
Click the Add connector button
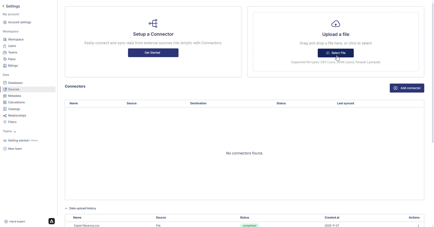click(407, 88)
